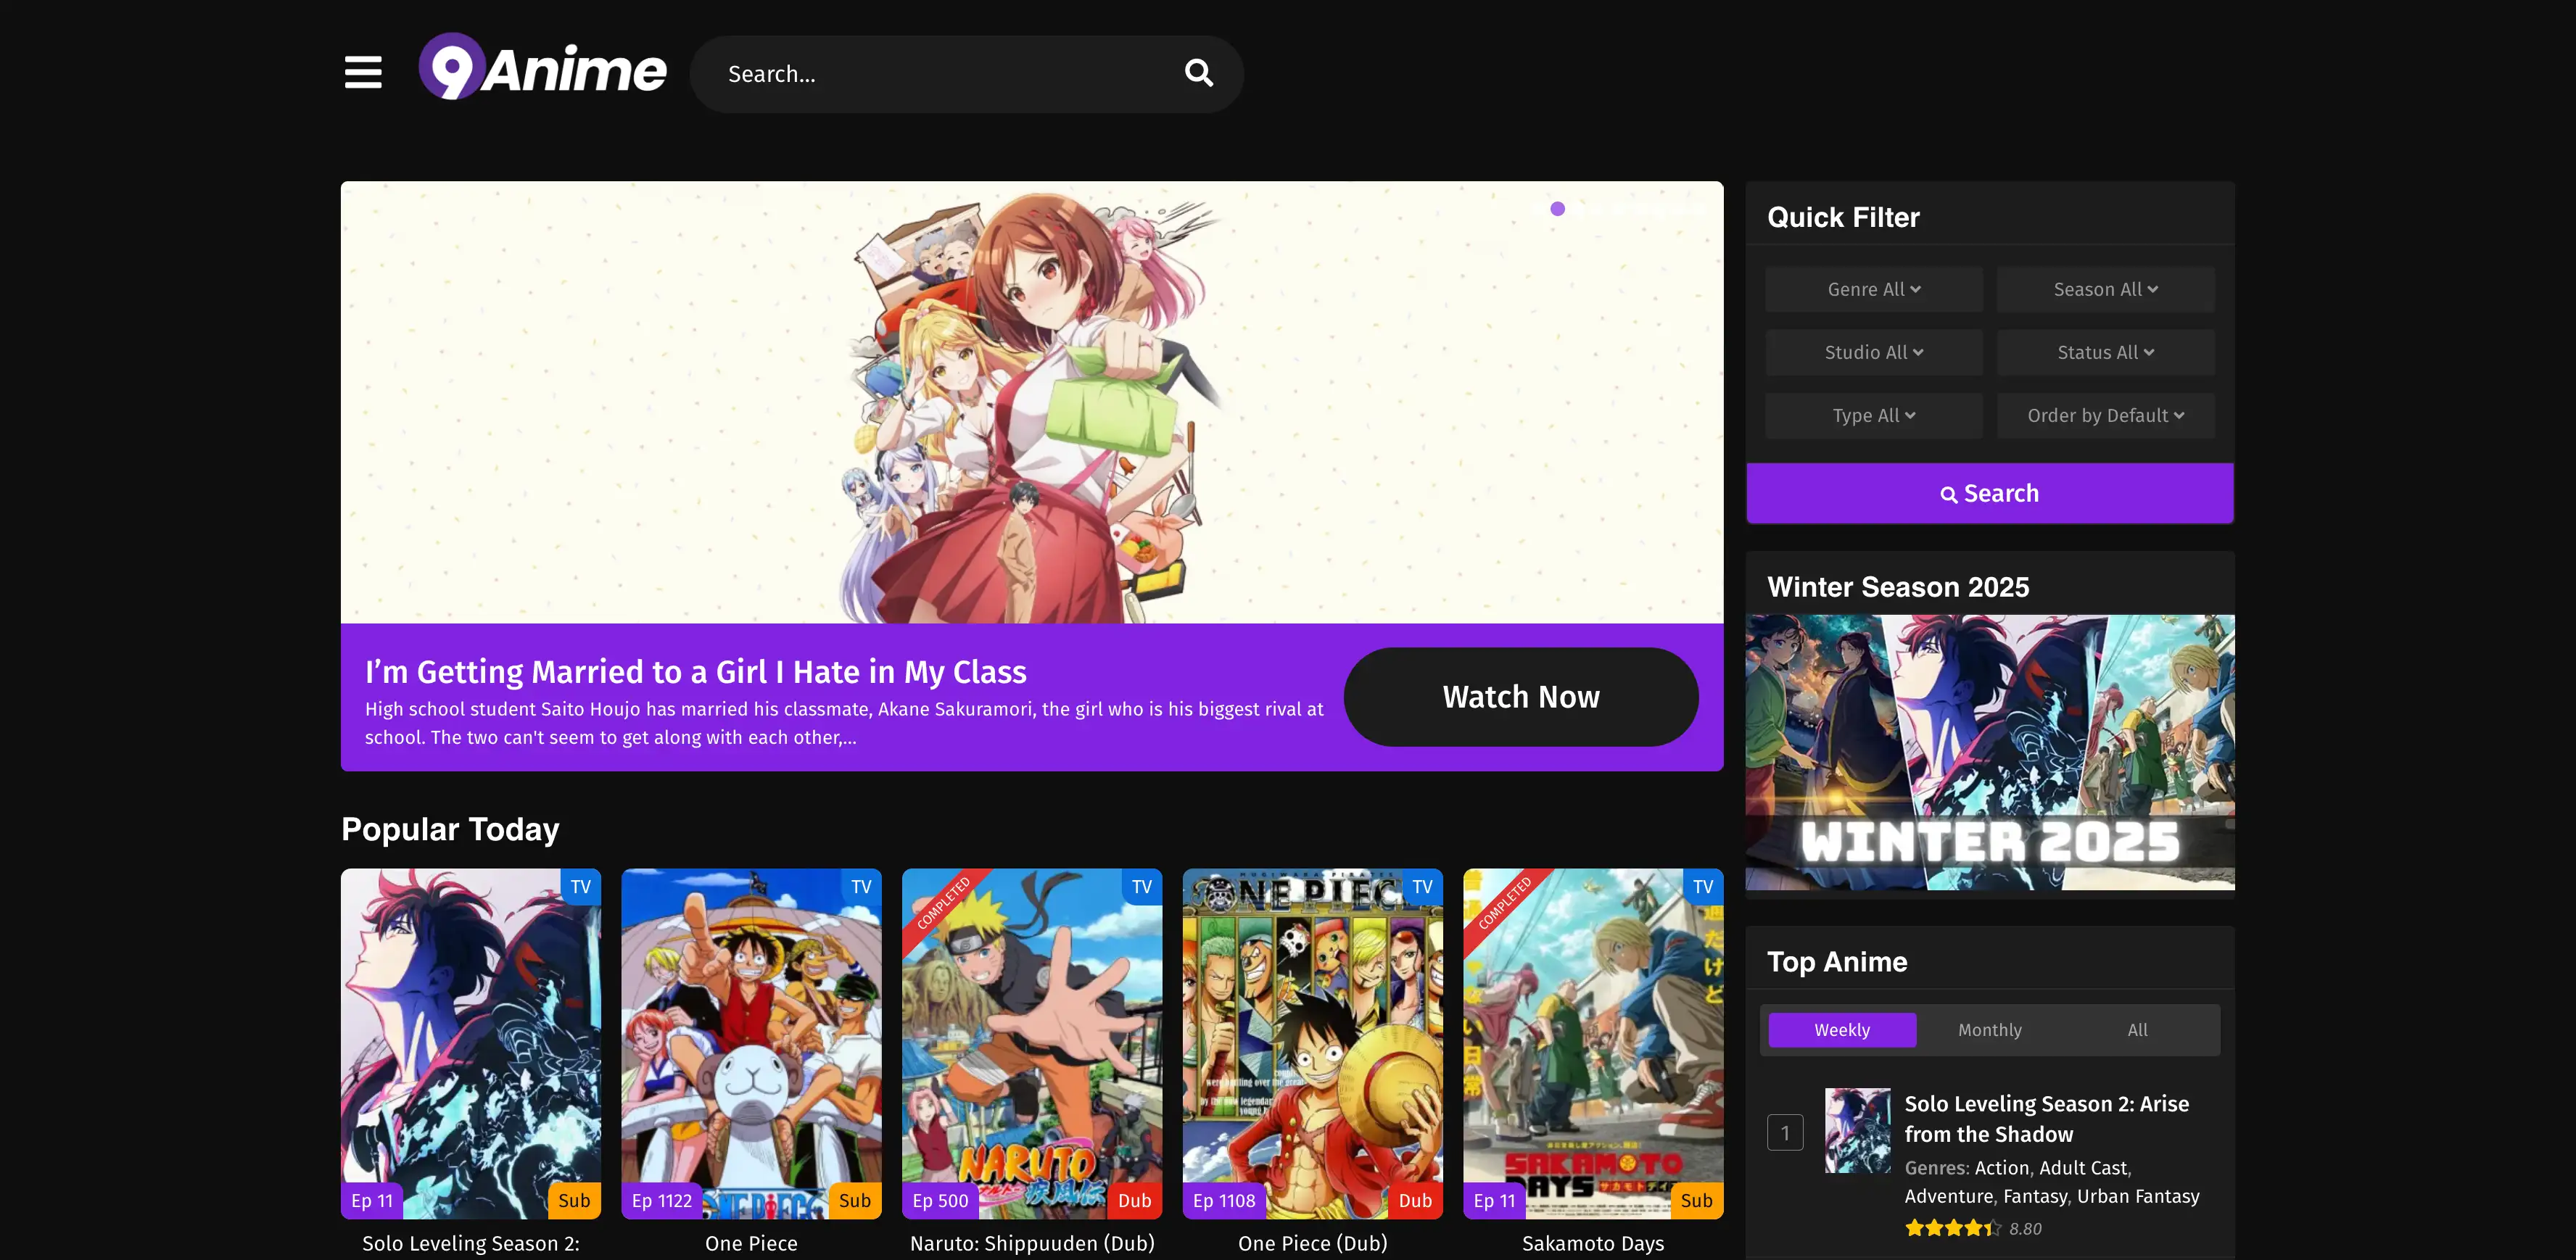Image resolution: width=2576 pixels, height=1260 pixels.
Task: Switch to the Weekly tab in Top Anime
Action: pyautogui.click(x=1841, y=1029)
